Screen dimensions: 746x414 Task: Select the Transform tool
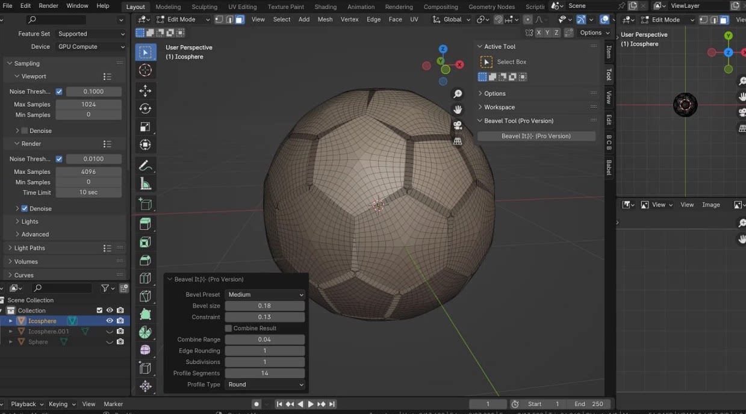click(x=145, y=145)
